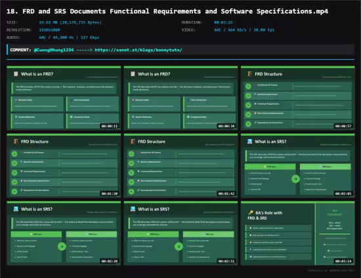Click the VIDEO: label

point(188,30)
